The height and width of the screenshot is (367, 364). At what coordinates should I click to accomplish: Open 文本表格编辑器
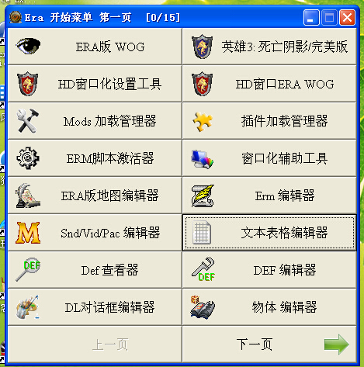tap(269, 233)
